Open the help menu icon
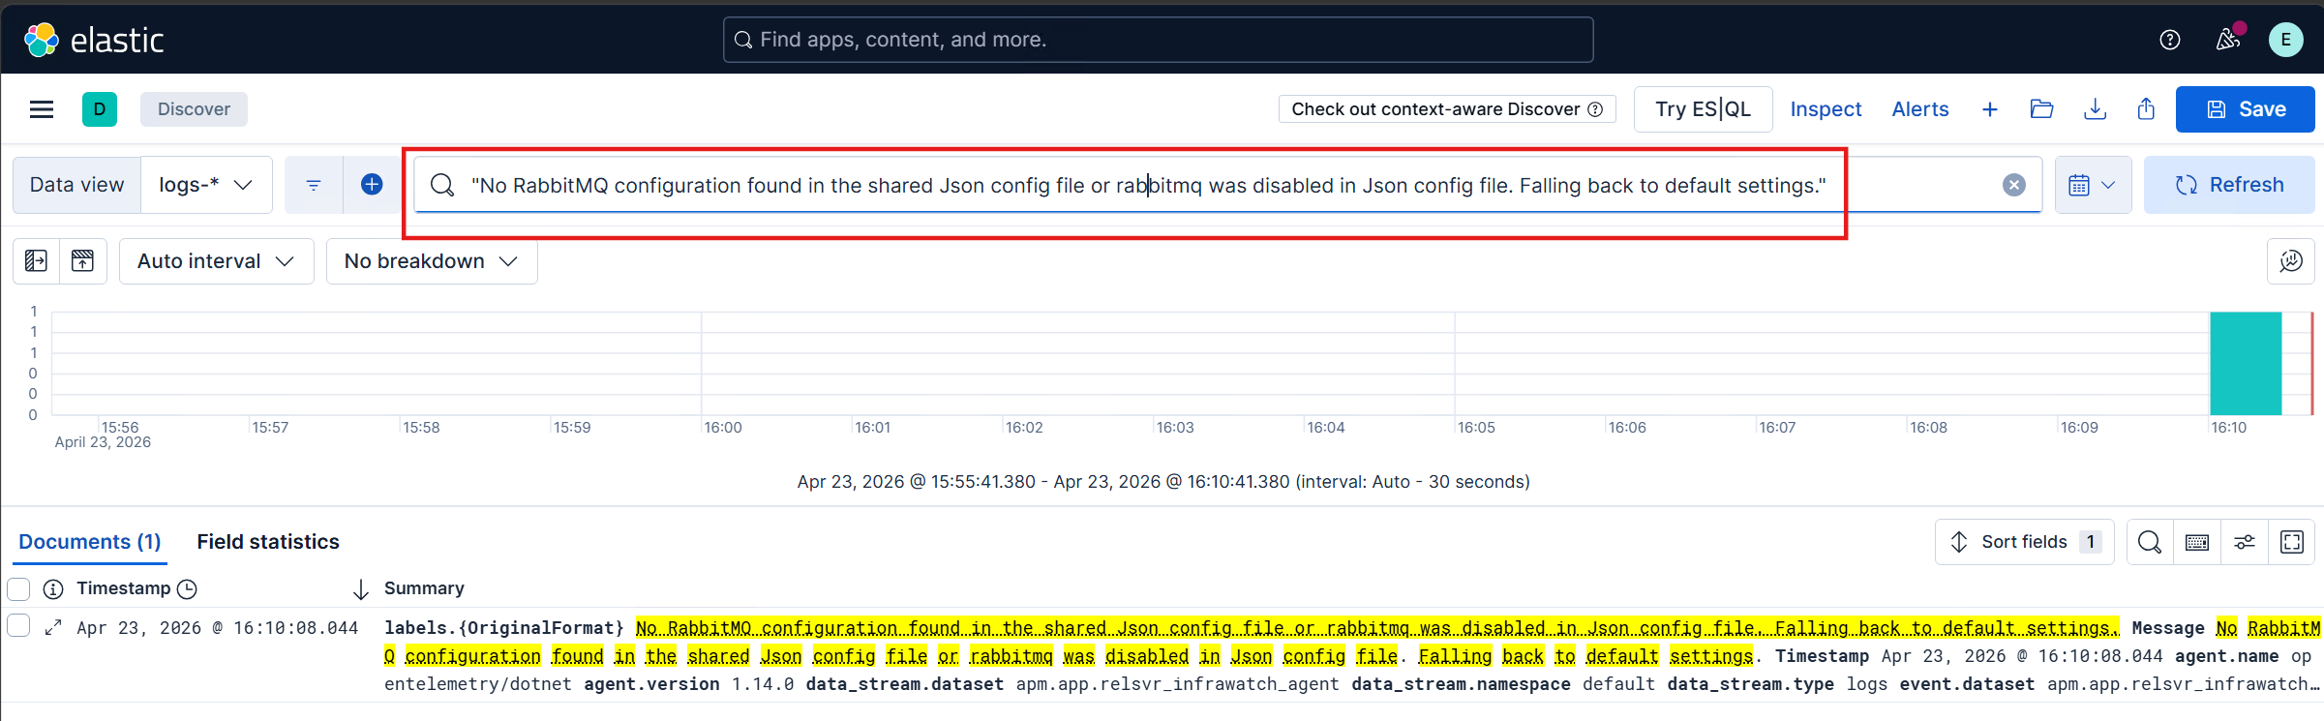Image resolution: width=2324 pixels, height=721 pixels. 2170,40
